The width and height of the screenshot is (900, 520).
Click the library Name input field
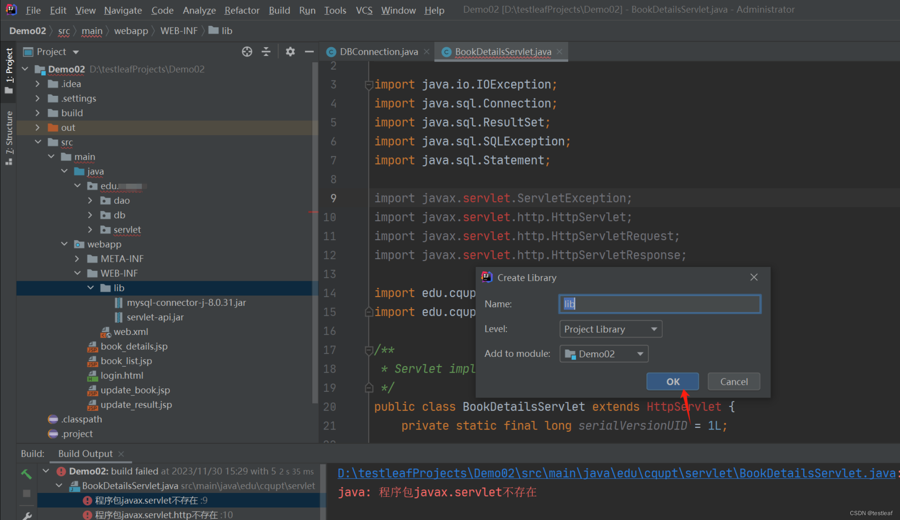click(659, 304)
